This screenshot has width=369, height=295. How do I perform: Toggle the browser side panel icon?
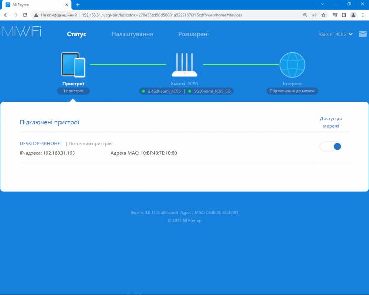tap(344, 15)
